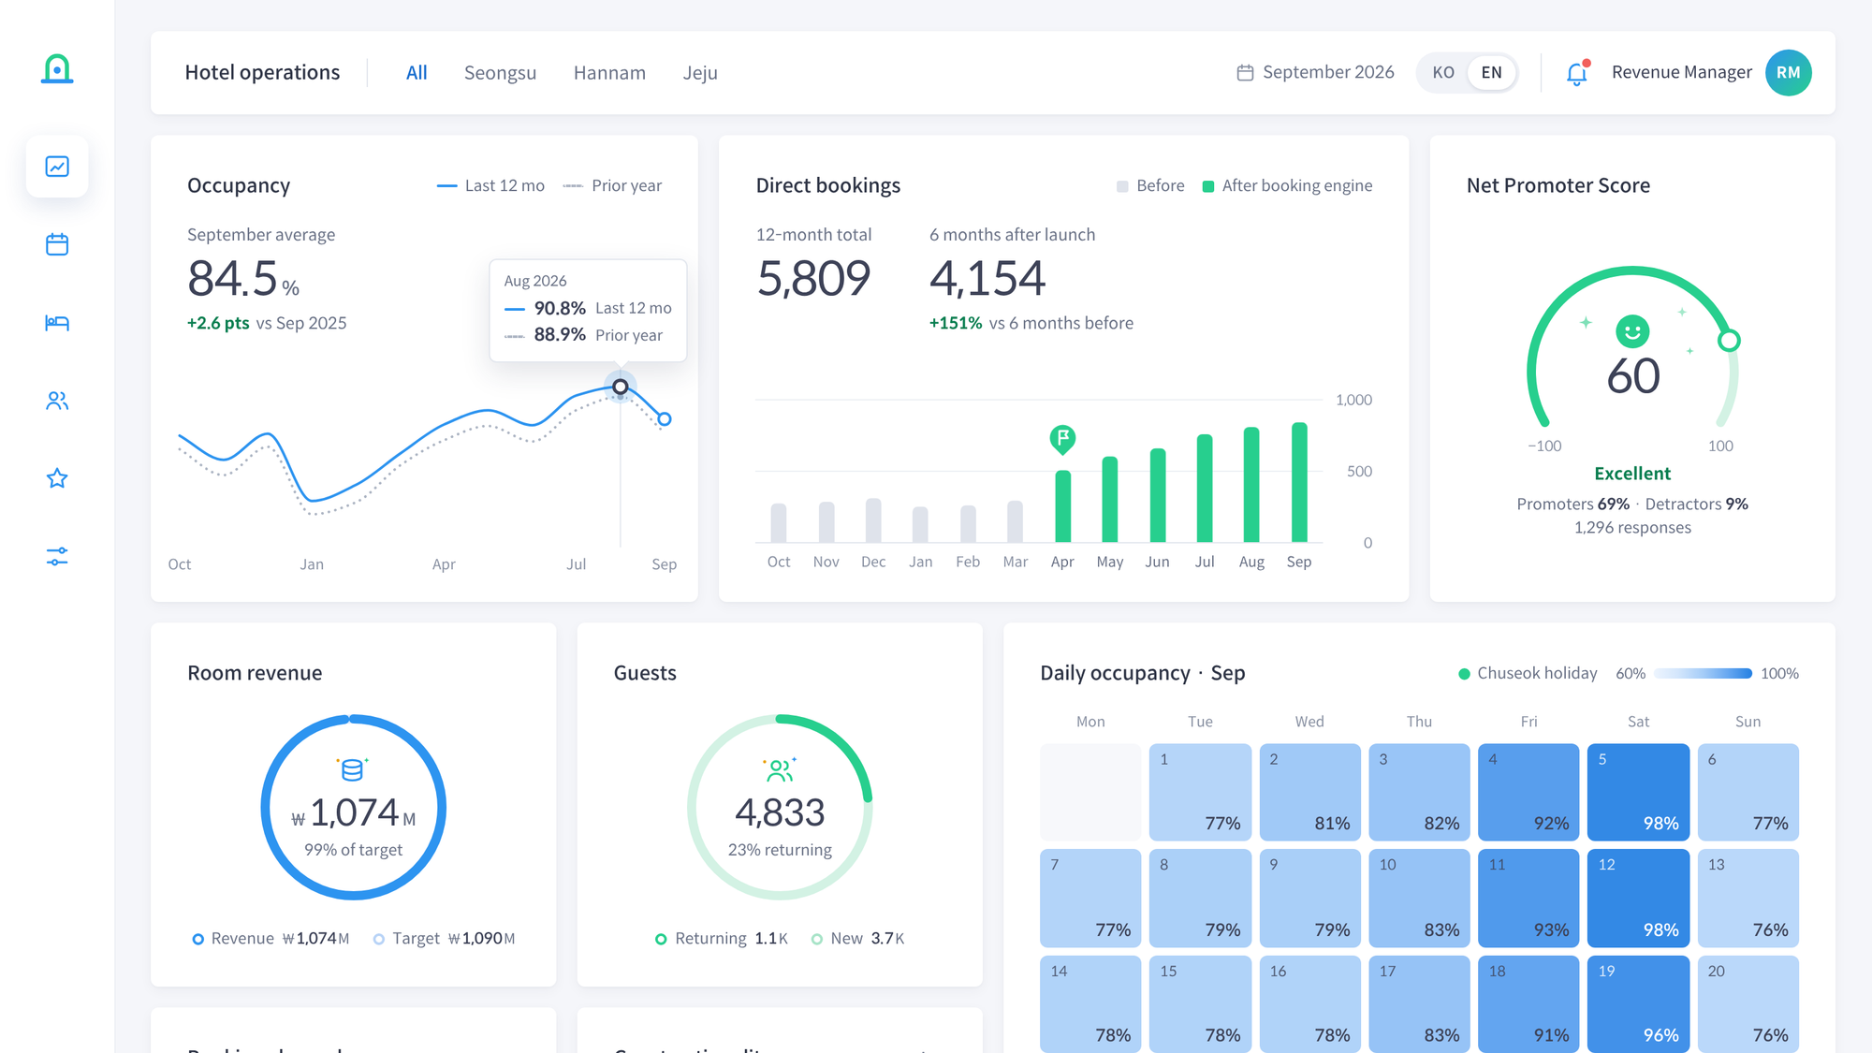Select Sep 19 cell showing 96%
This screenshot has height=1053, width=1872.
point(1638,1003)
